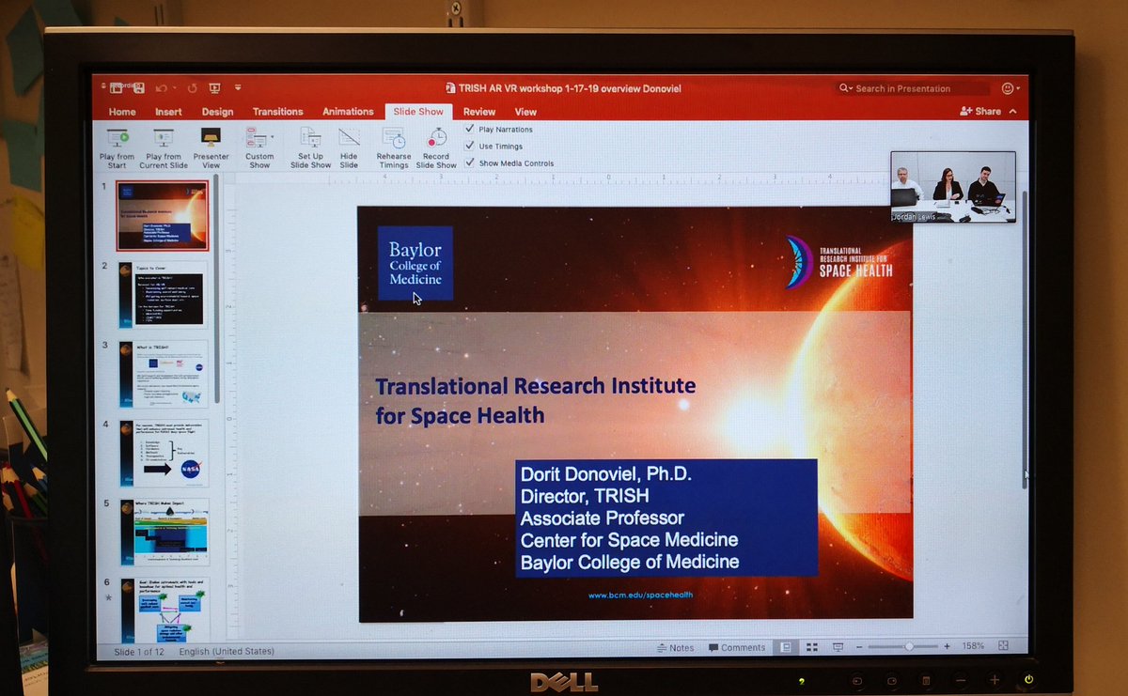Click the slide panel vertical scrollbar
1128x696 pixels.
216,291
